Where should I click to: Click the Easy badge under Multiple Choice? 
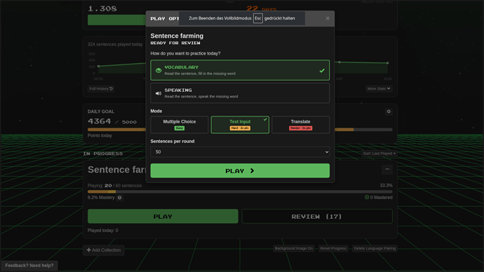coord(180,128)
